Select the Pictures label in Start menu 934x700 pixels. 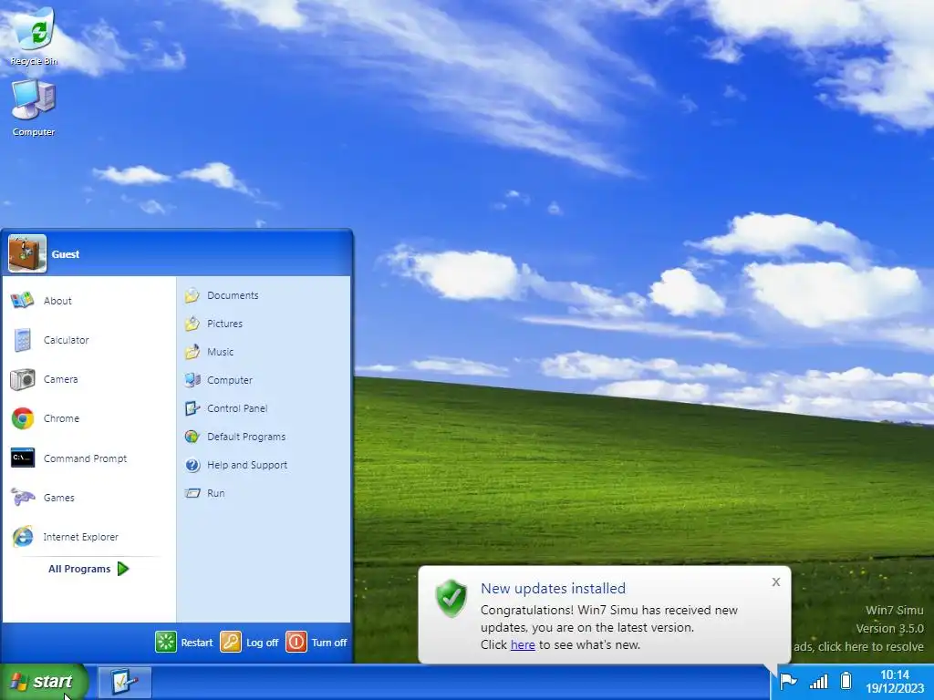(x=224, y=324)
